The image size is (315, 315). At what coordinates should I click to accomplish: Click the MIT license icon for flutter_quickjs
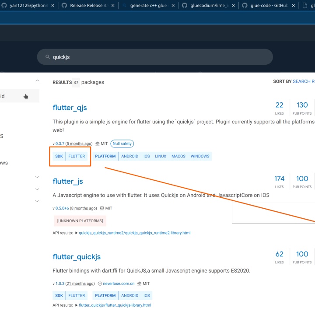(140, 283)
